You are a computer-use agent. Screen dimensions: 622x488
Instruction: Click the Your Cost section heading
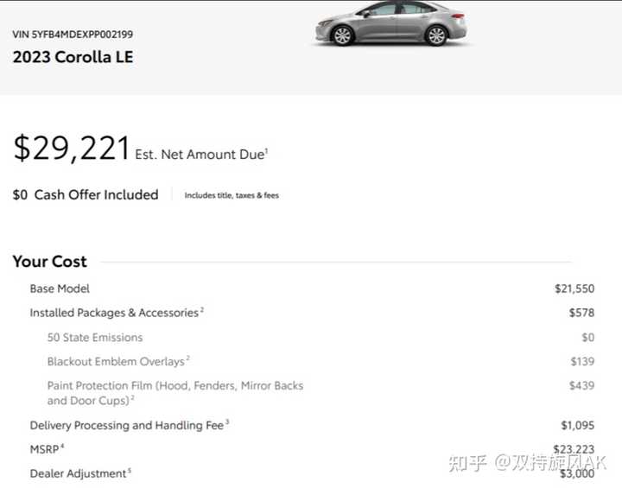49,262
